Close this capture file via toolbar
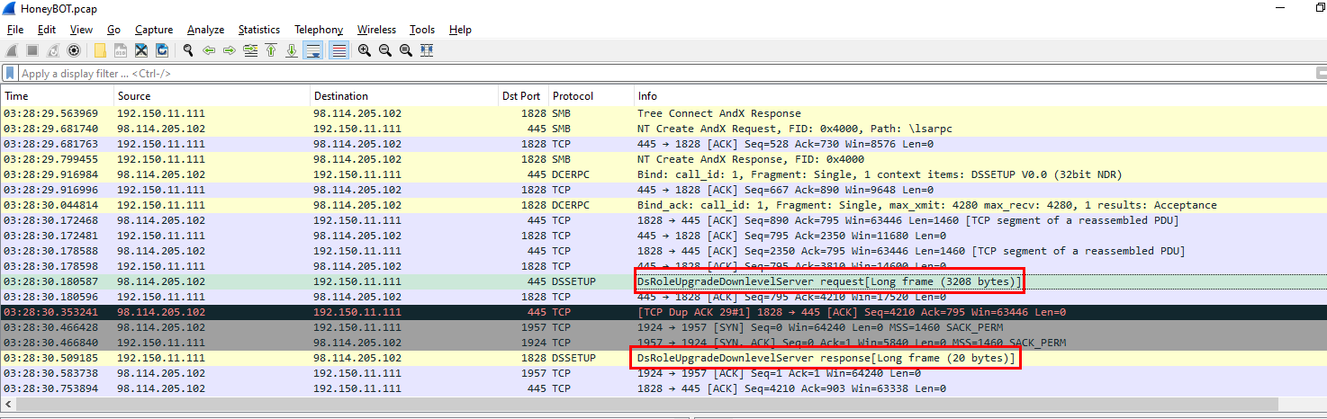 141,50
